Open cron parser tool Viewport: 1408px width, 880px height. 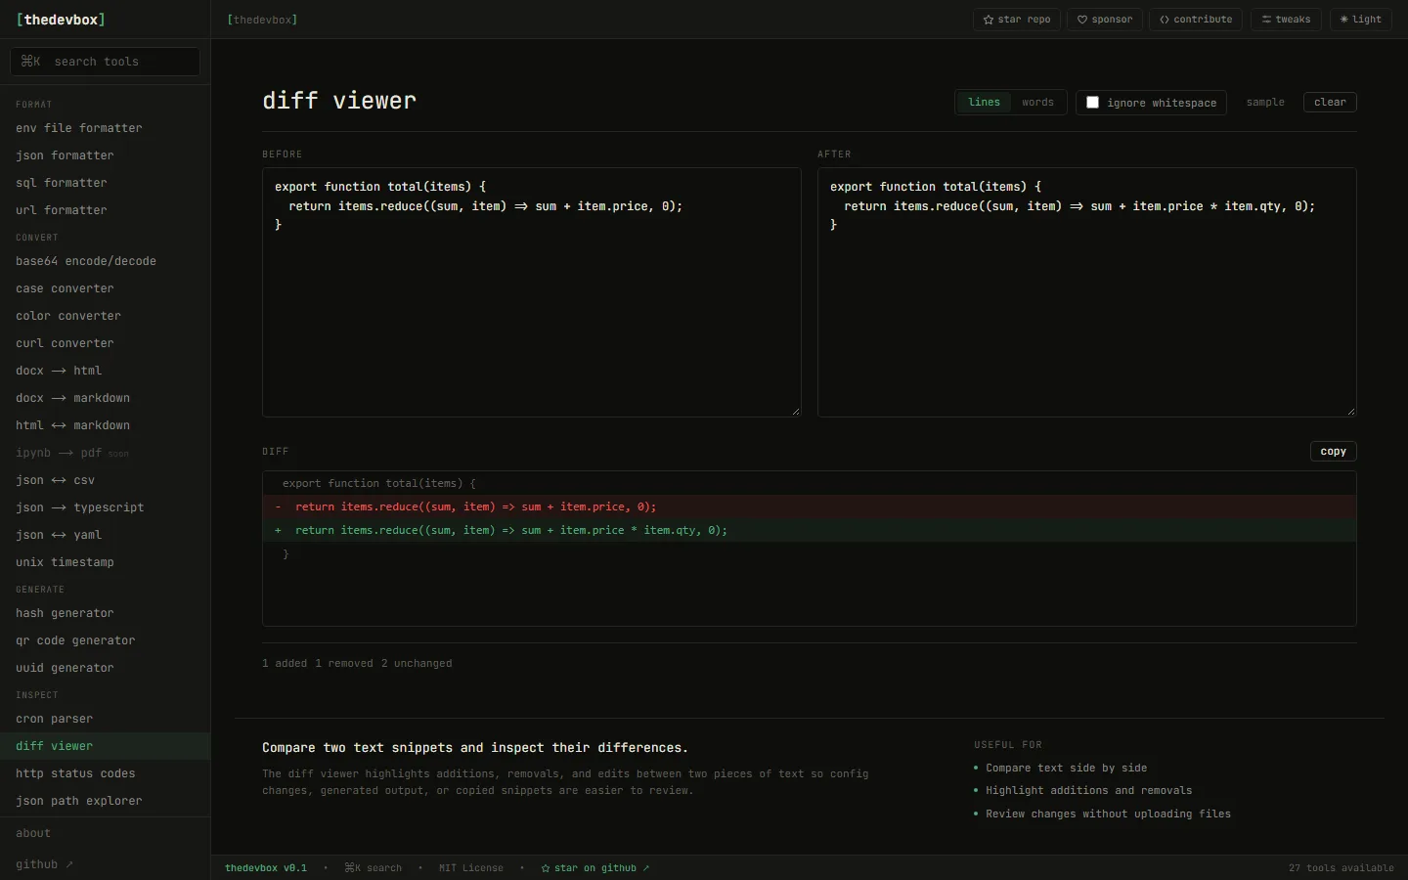(x=105, y=719)
